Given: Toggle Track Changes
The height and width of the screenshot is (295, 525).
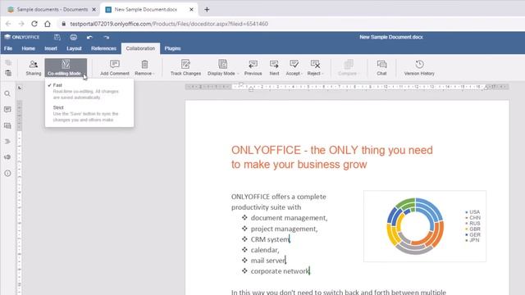Looking at the screenshot, I should tap(185, 67).
